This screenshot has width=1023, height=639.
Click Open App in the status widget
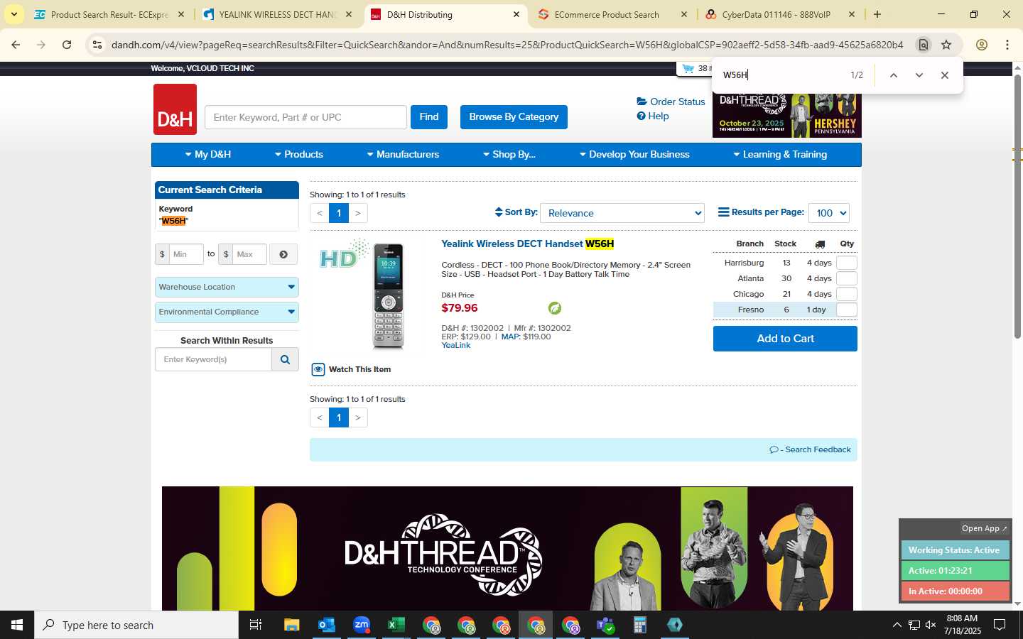coord(984,528)
